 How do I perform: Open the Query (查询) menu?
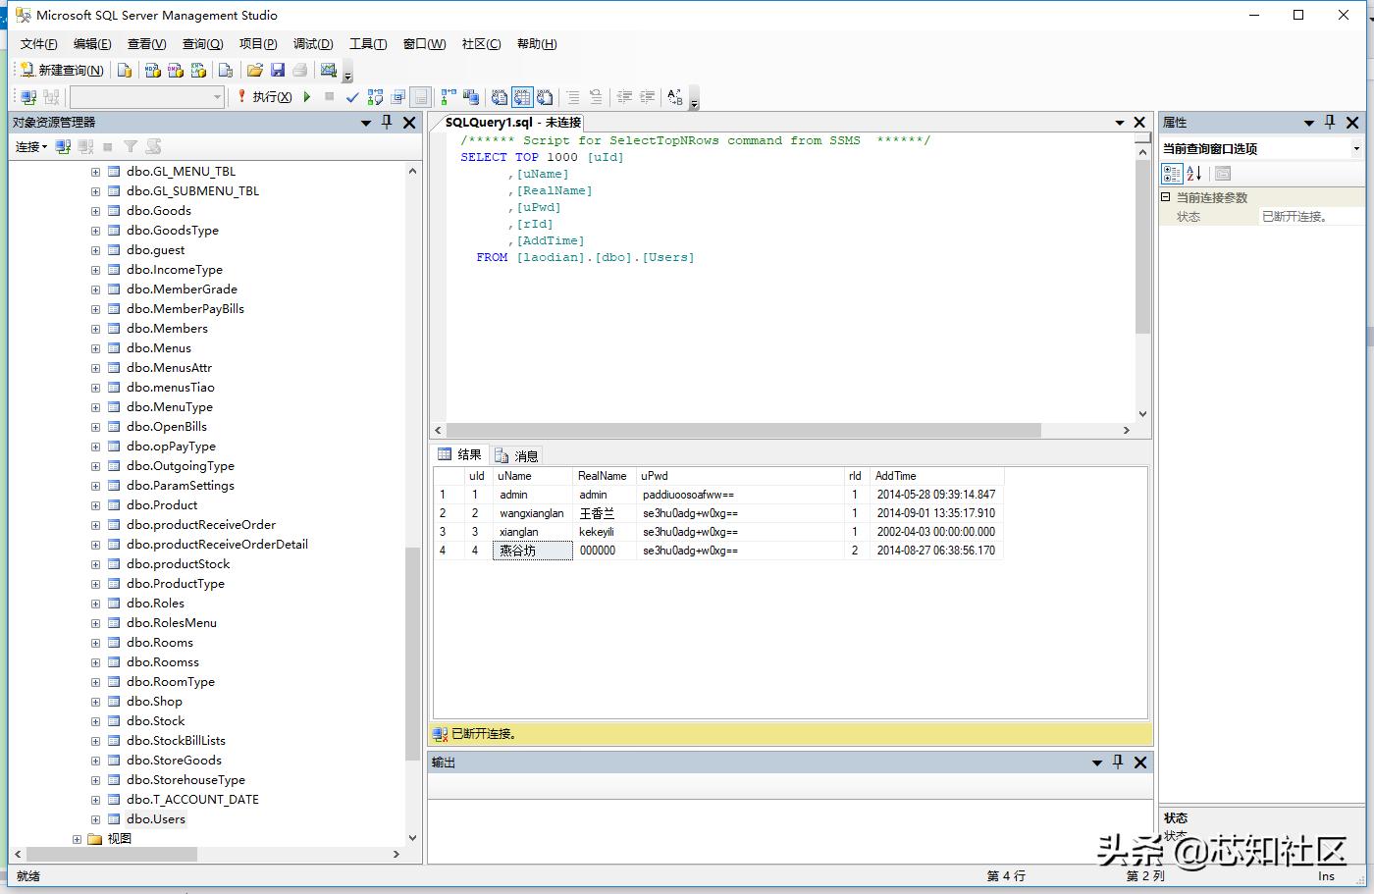point(202,44)
